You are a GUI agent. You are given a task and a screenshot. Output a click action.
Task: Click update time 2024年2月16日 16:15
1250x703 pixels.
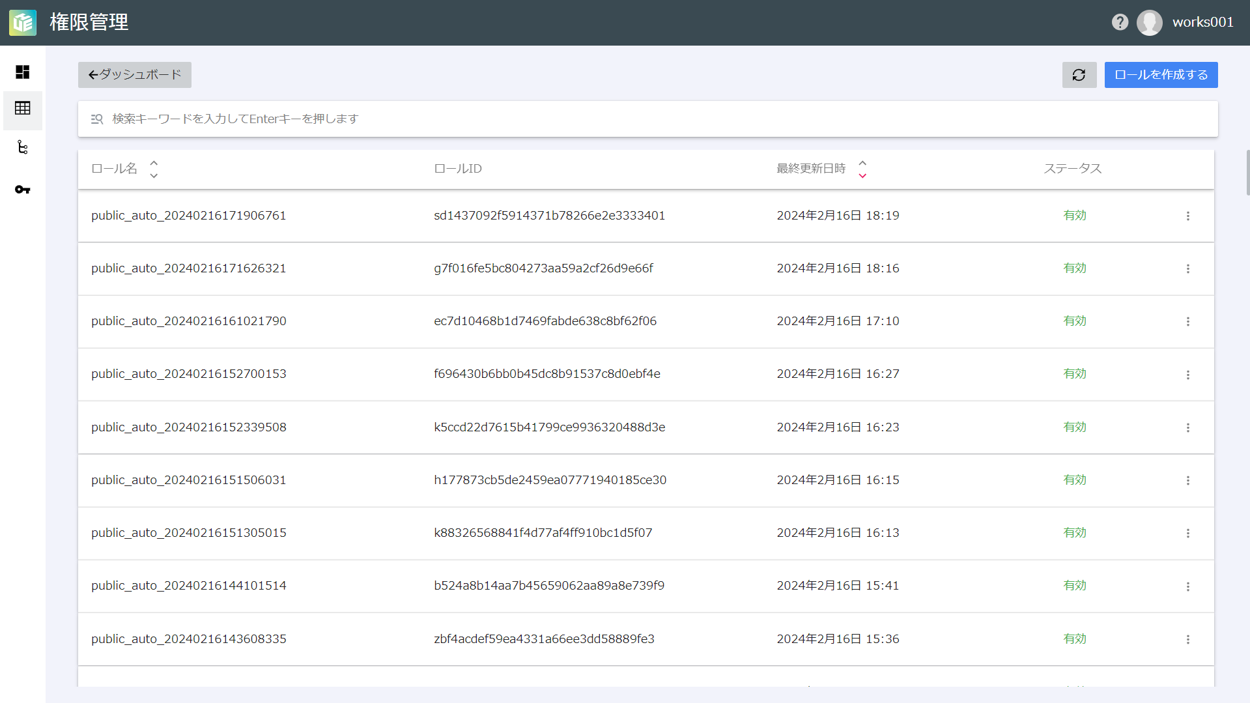click(x=838, y=480)
